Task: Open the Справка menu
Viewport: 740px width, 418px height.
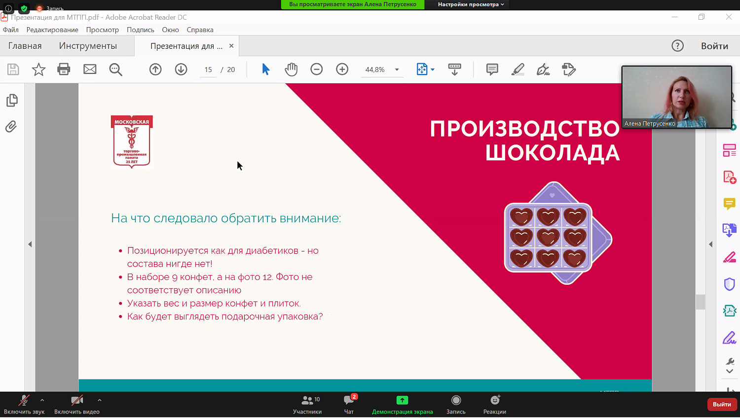Action: [200, 30]
